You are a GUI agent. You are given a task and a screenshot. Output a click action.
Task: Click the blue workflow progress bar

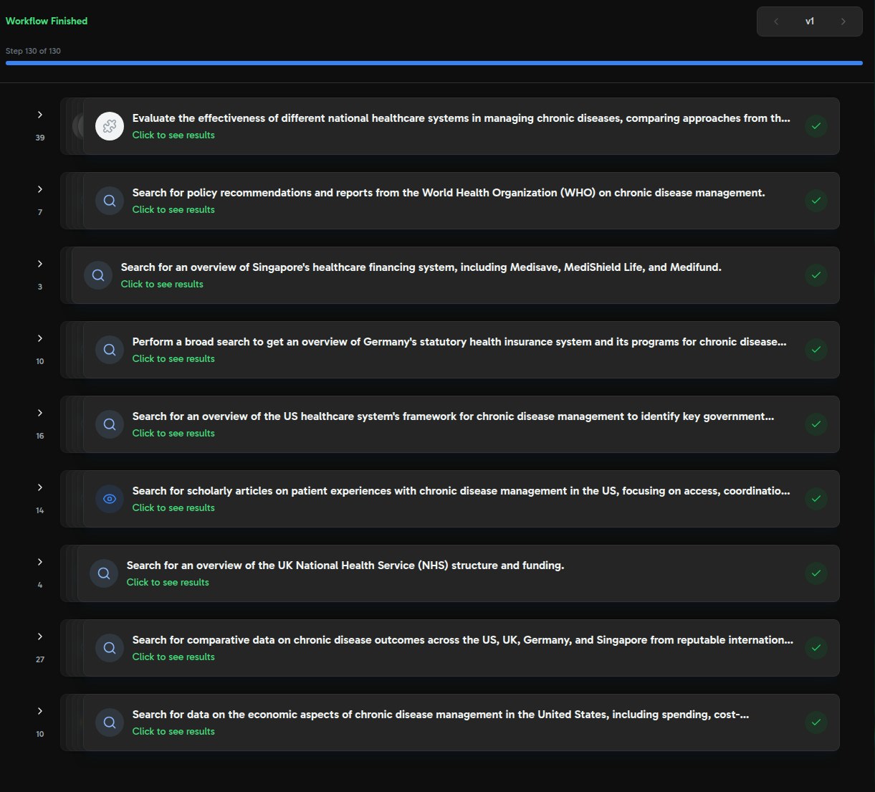pyautogui.click(x=434, y=63)
